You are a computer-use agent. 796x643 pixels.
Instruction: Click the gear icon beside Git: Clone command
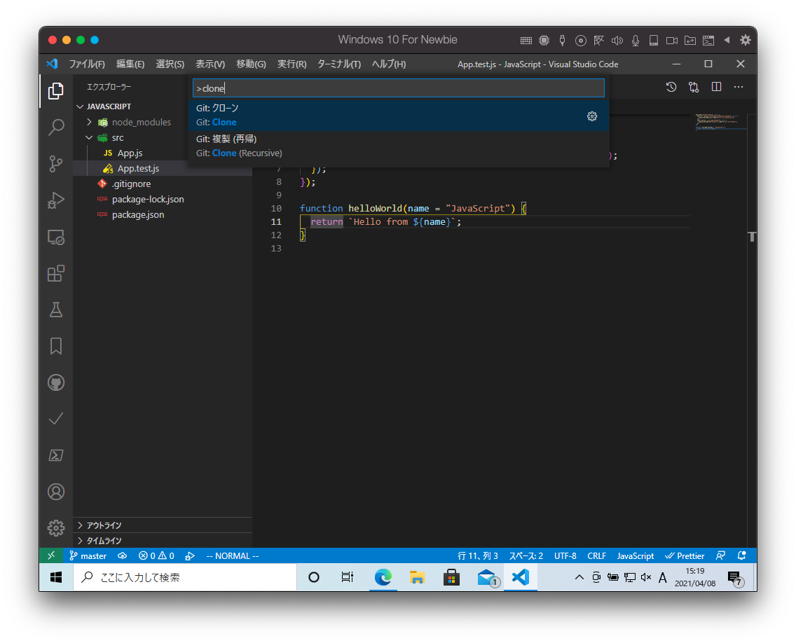tap(592, 116)
